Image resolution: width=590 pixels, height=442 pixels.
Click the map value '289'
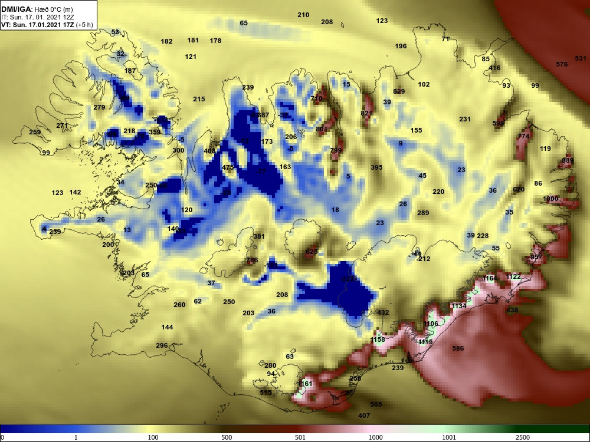tap(423, 213)
